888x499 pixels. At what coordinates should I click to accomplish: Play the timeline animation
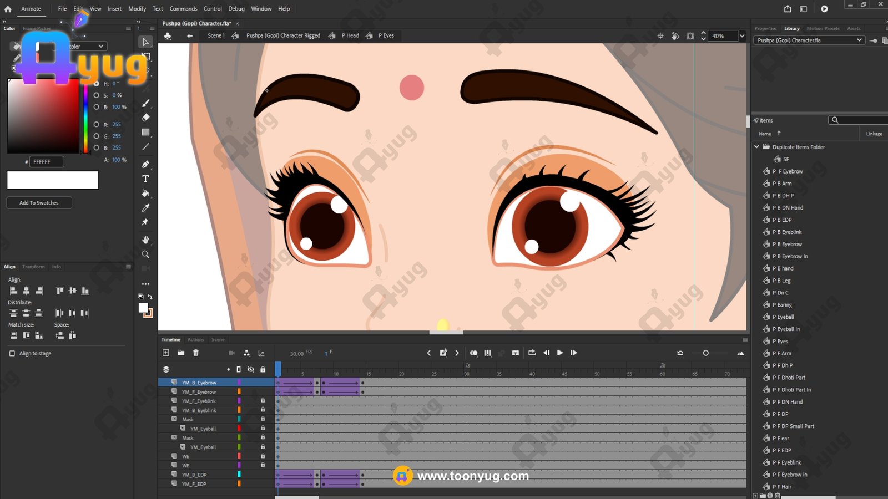tap(560, 353)
